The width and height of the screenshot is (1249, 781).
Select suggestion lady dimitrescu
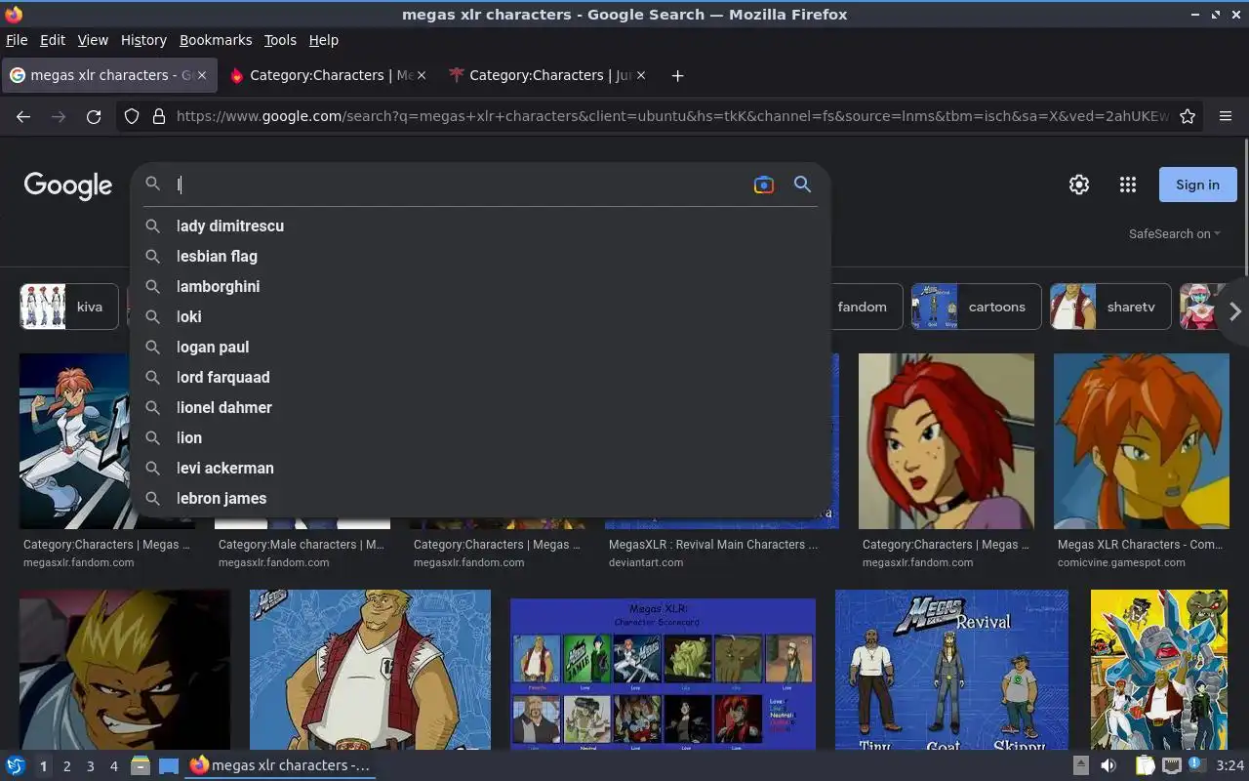point(480,226)
